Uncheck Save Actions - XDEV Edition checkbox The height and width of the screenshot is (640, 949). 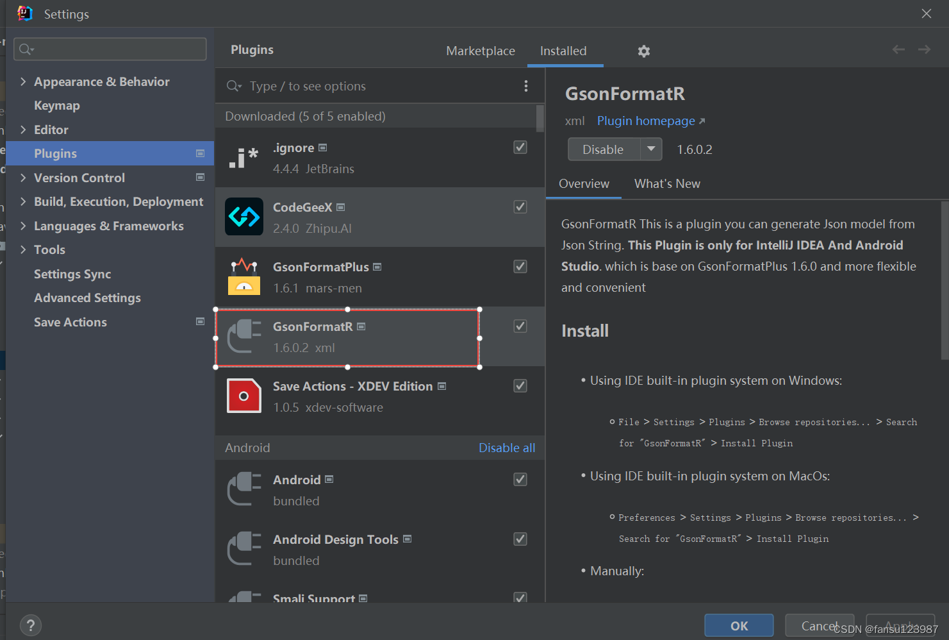(520, 386)
